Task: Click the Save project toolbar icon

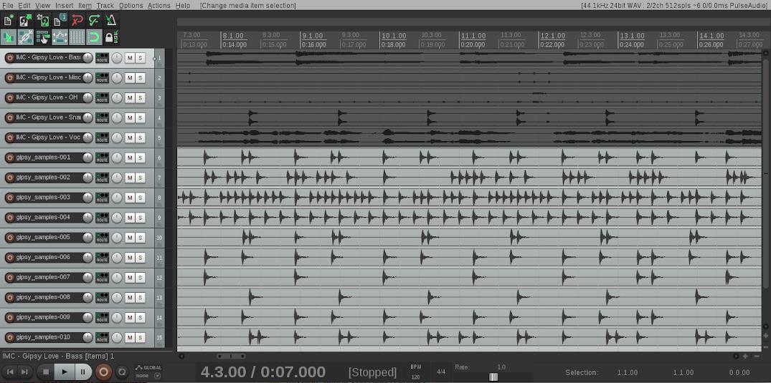Action: (43, 20)
